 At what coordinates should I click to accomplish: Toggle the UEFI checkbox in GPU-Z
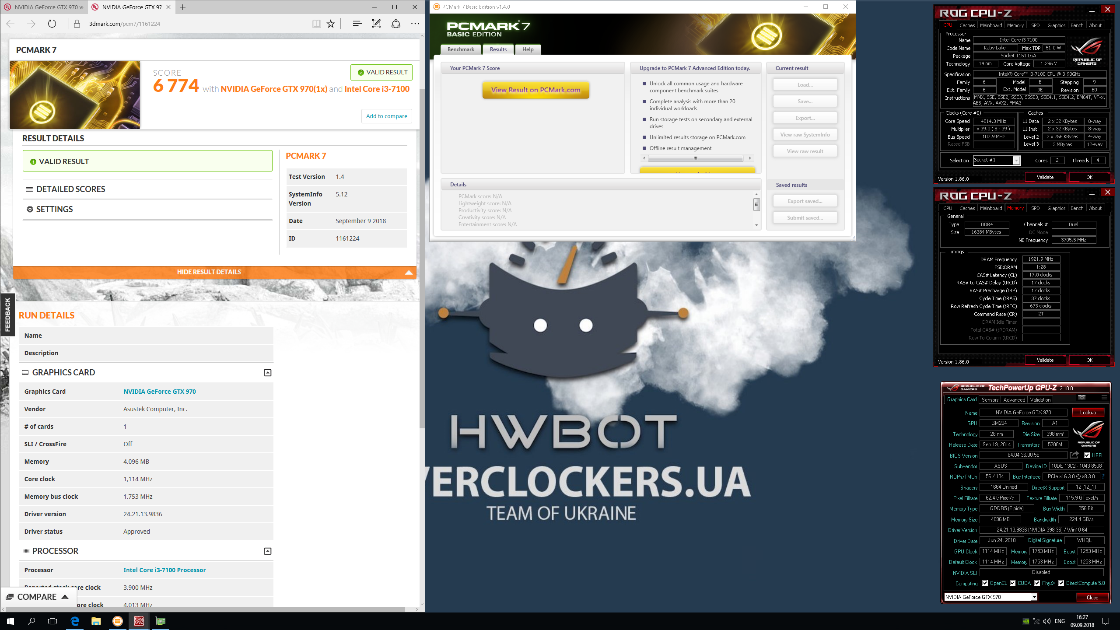1087,455
